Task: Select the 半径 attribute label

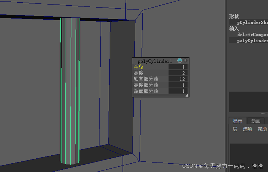Action: pyautogui.click(x=138, y=67)
